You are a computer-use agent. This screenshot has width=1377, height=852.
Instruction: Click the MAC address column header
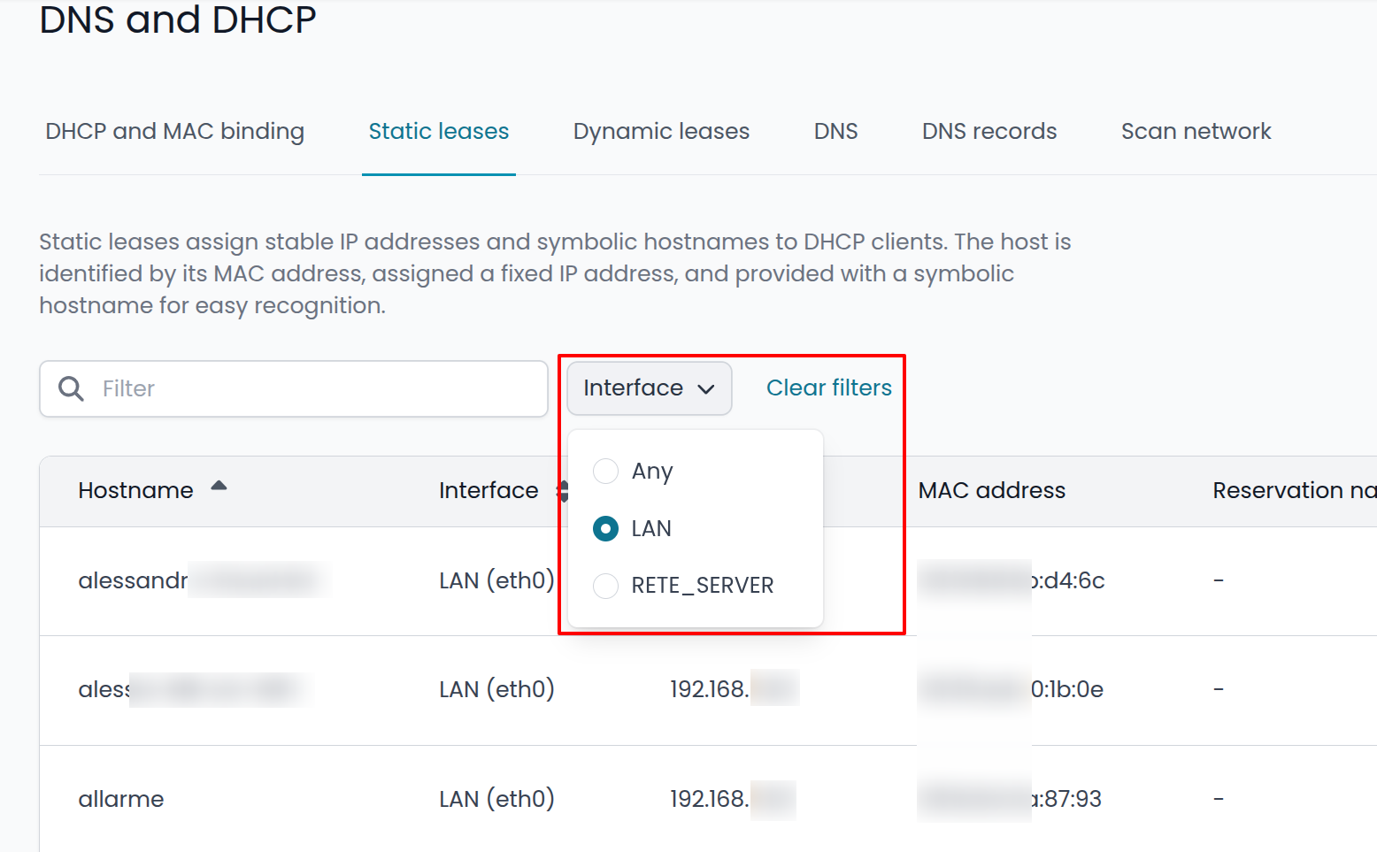pyautogui.click(x=991, y=490)
